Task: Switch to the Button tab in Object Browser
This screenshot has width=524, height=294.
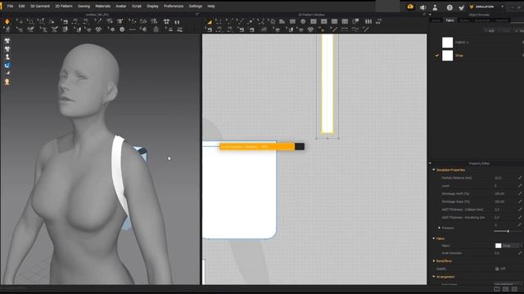Action: 464,20
